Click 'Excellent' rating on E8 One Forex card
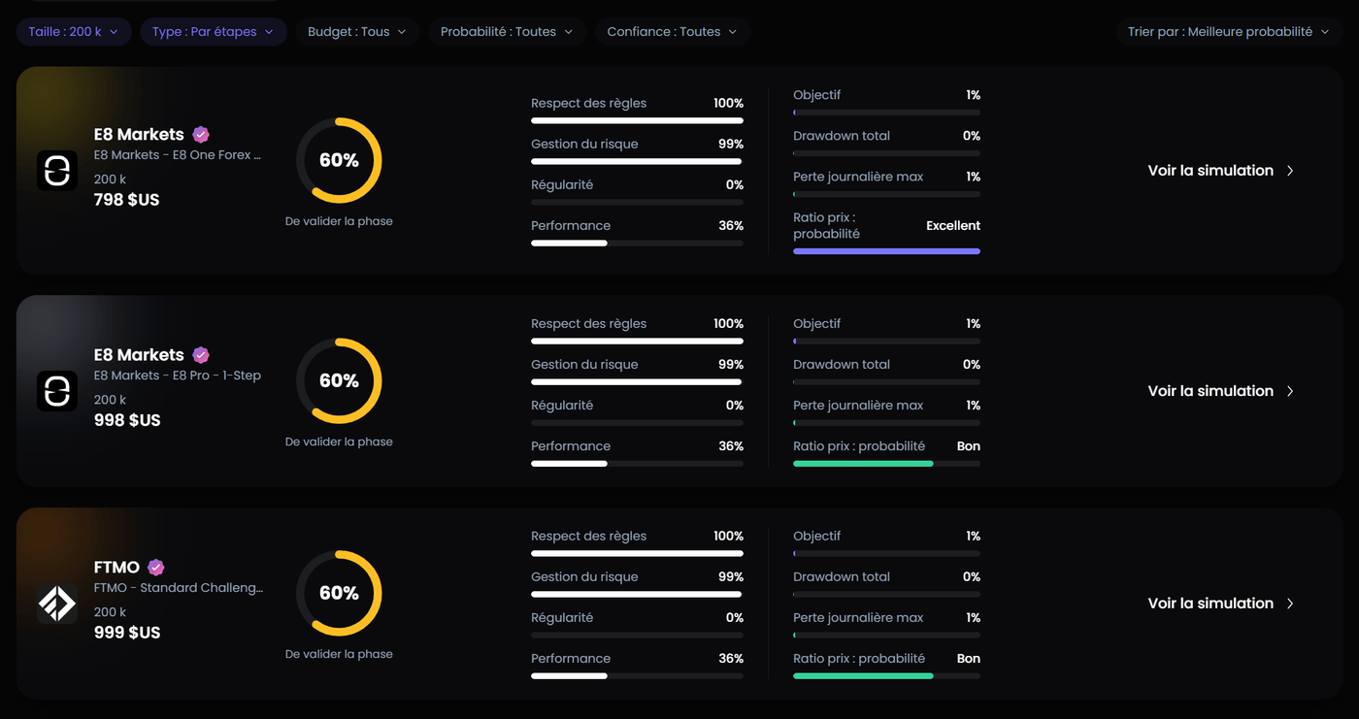1359x719 pixels. pyautogui.click(x=953, y=225)
